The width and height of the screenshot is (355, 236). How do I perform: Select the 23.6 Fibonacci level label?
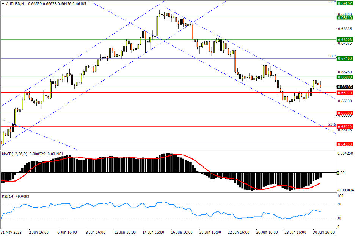(x=331, y=124)
